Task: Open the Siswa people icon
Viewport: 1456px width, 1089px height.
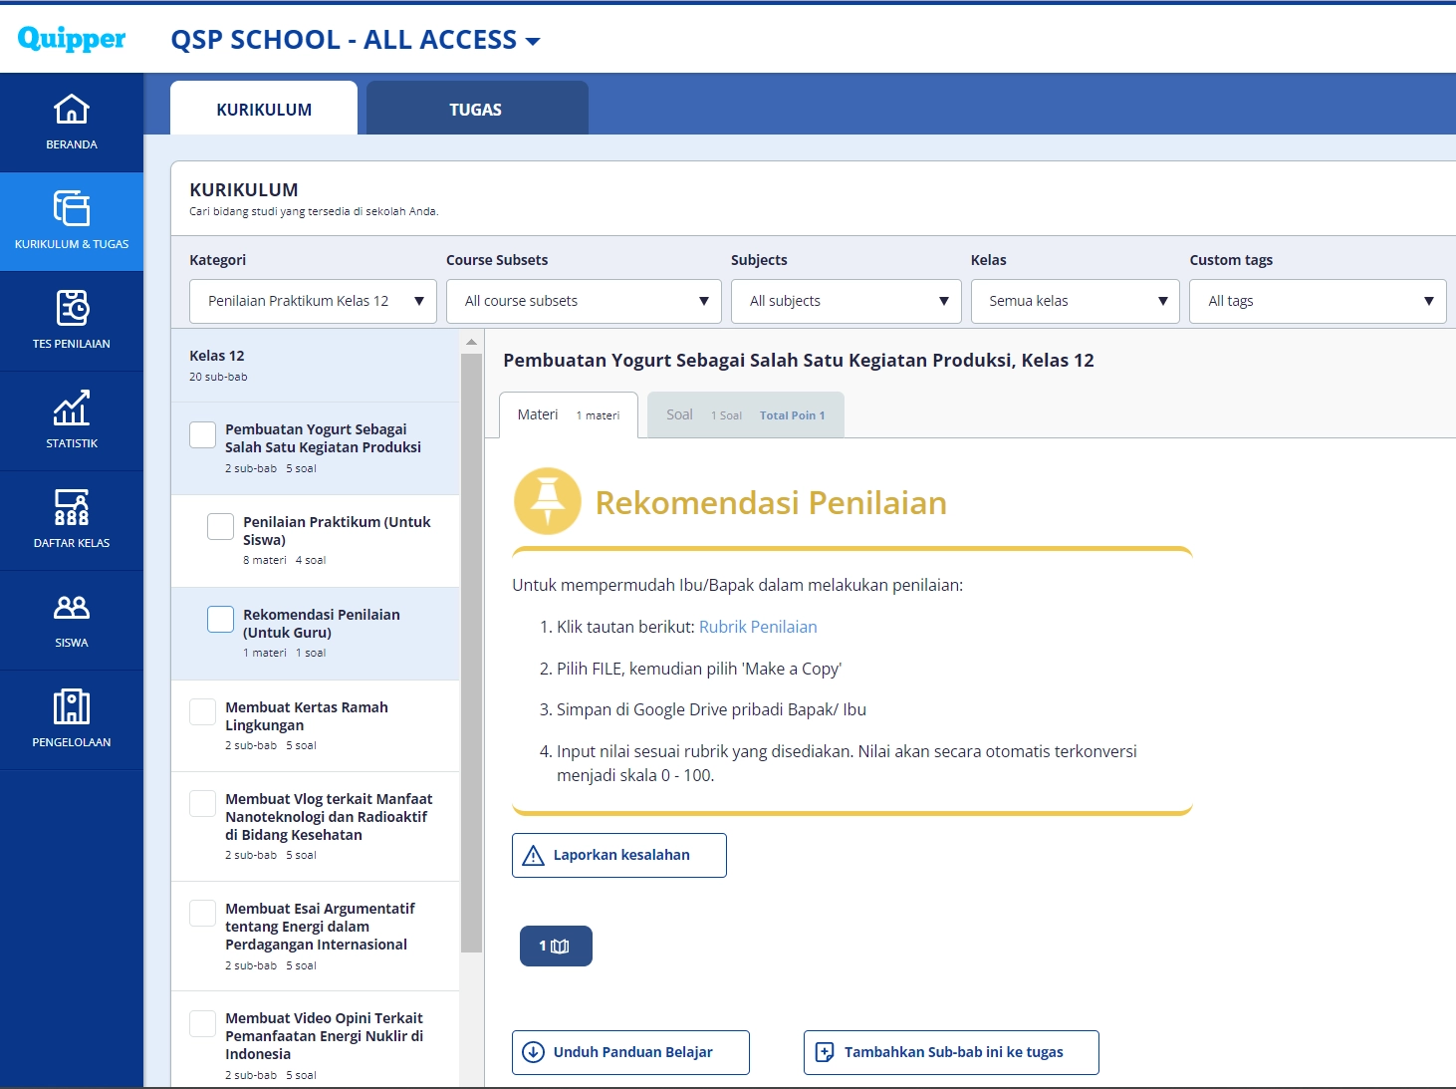Action: coord(72,608)
